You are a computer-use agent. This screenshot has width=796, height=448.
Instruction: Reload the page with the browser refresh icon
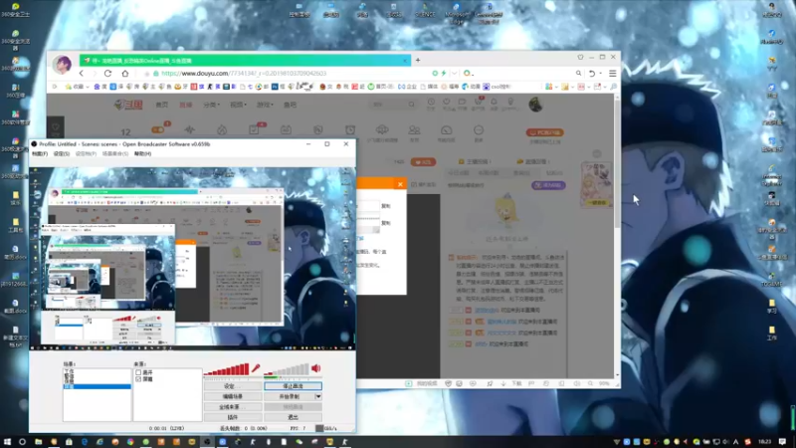click(107, 73)
